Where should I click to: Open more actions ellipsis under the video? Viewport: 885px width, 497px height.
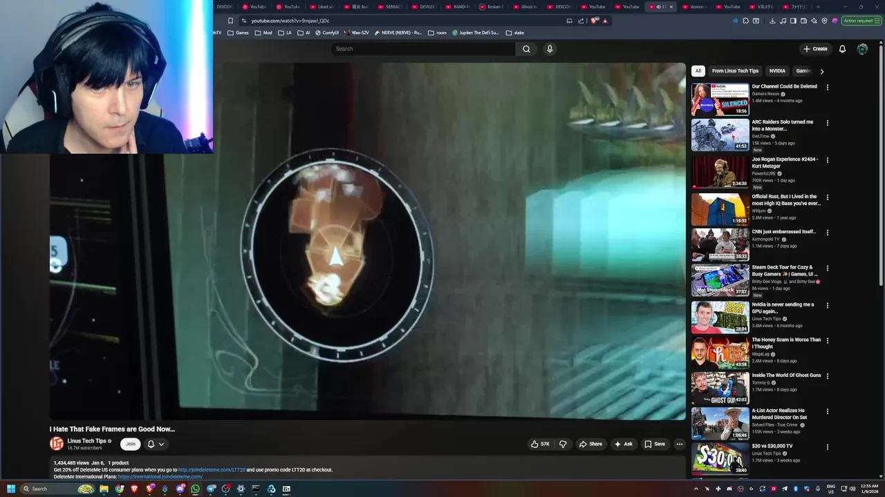(680, 444)
